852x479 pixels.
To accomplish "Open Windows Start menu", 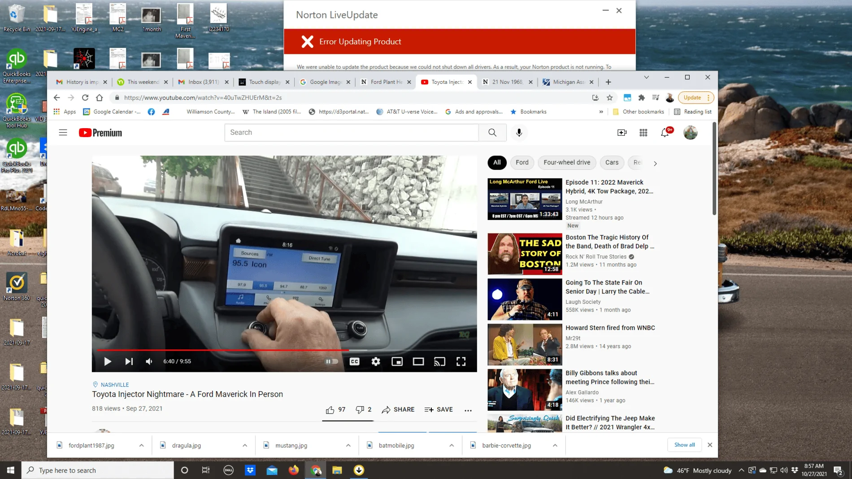I will (x=11, y=470).
